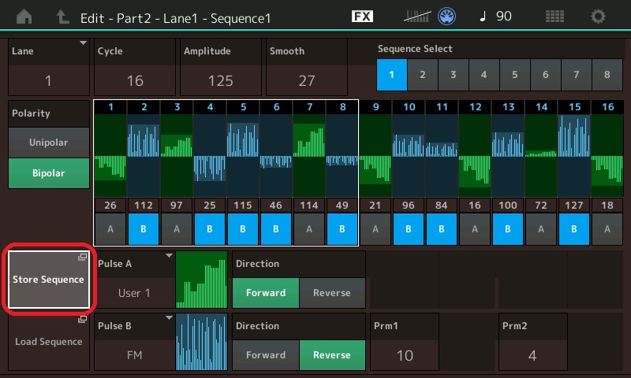Open the audio signal flow icon
This screenshot has width=631, height=378.
(418, 16)
